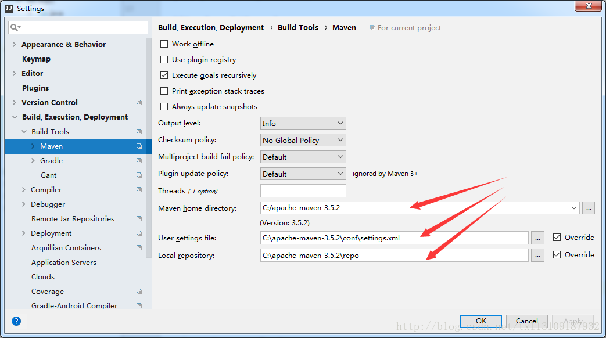Open Multiproject build fail policy dropdown
The image size is (606, 338).
click(x=303, y=157)
